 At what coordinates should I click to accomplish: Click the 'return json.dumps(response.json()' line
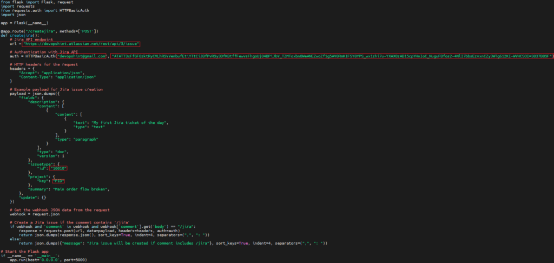click(x=115, y=235)
